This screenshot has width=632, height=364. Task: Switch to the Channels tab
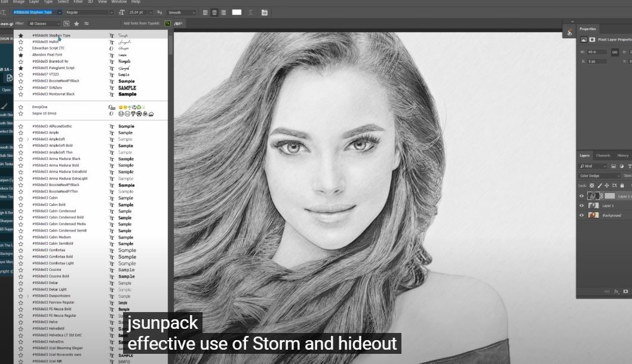pos(603,155)
